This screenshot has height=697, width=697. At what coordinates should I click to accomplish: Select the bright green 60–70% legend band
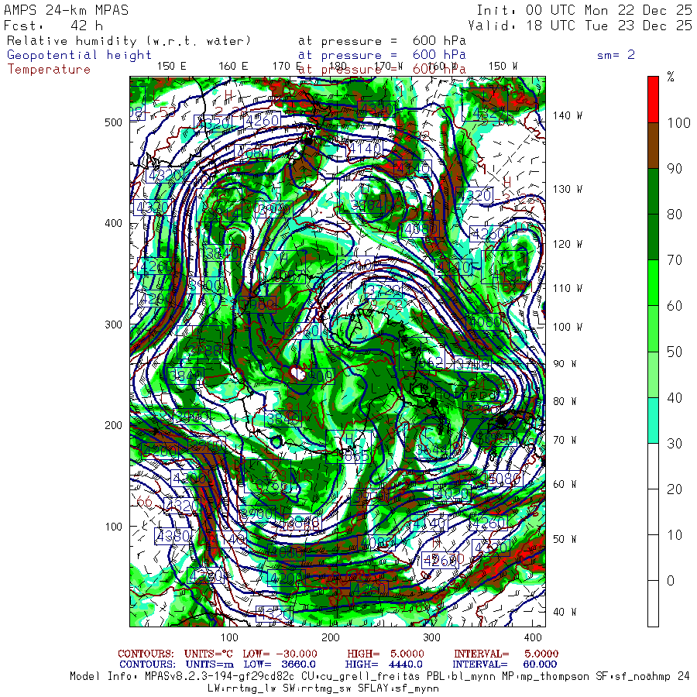coord(653,283)
